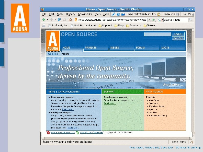
Task: Click the green icon before aduna-software.net
Action: coord(77,133)
